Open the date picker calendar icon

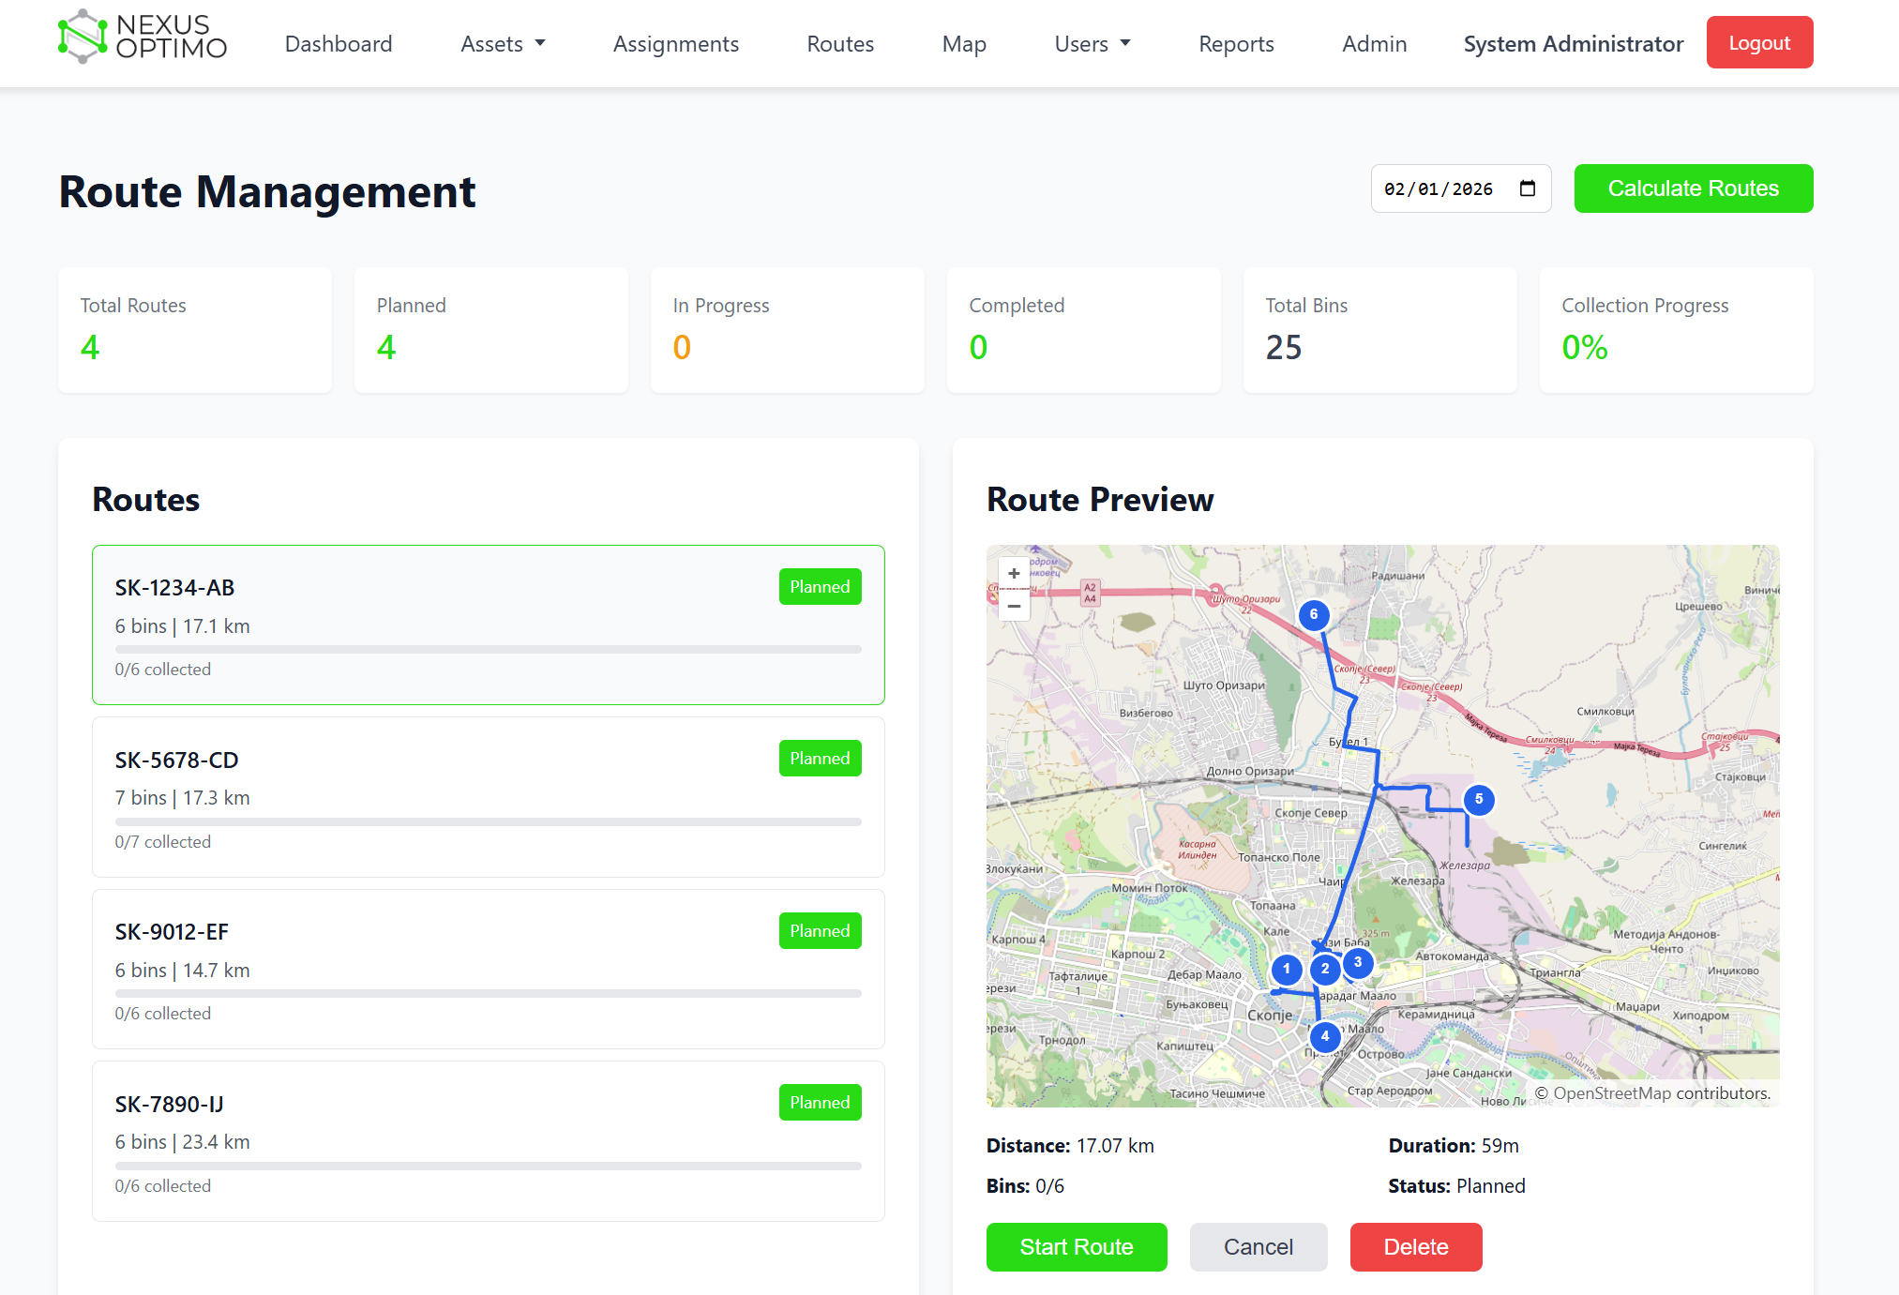[x=1528, y=188]
